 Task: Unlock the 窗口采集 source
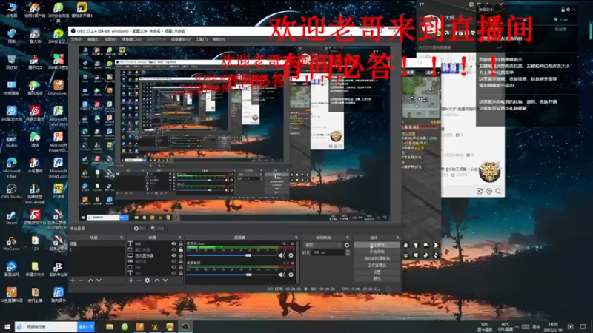180,249
